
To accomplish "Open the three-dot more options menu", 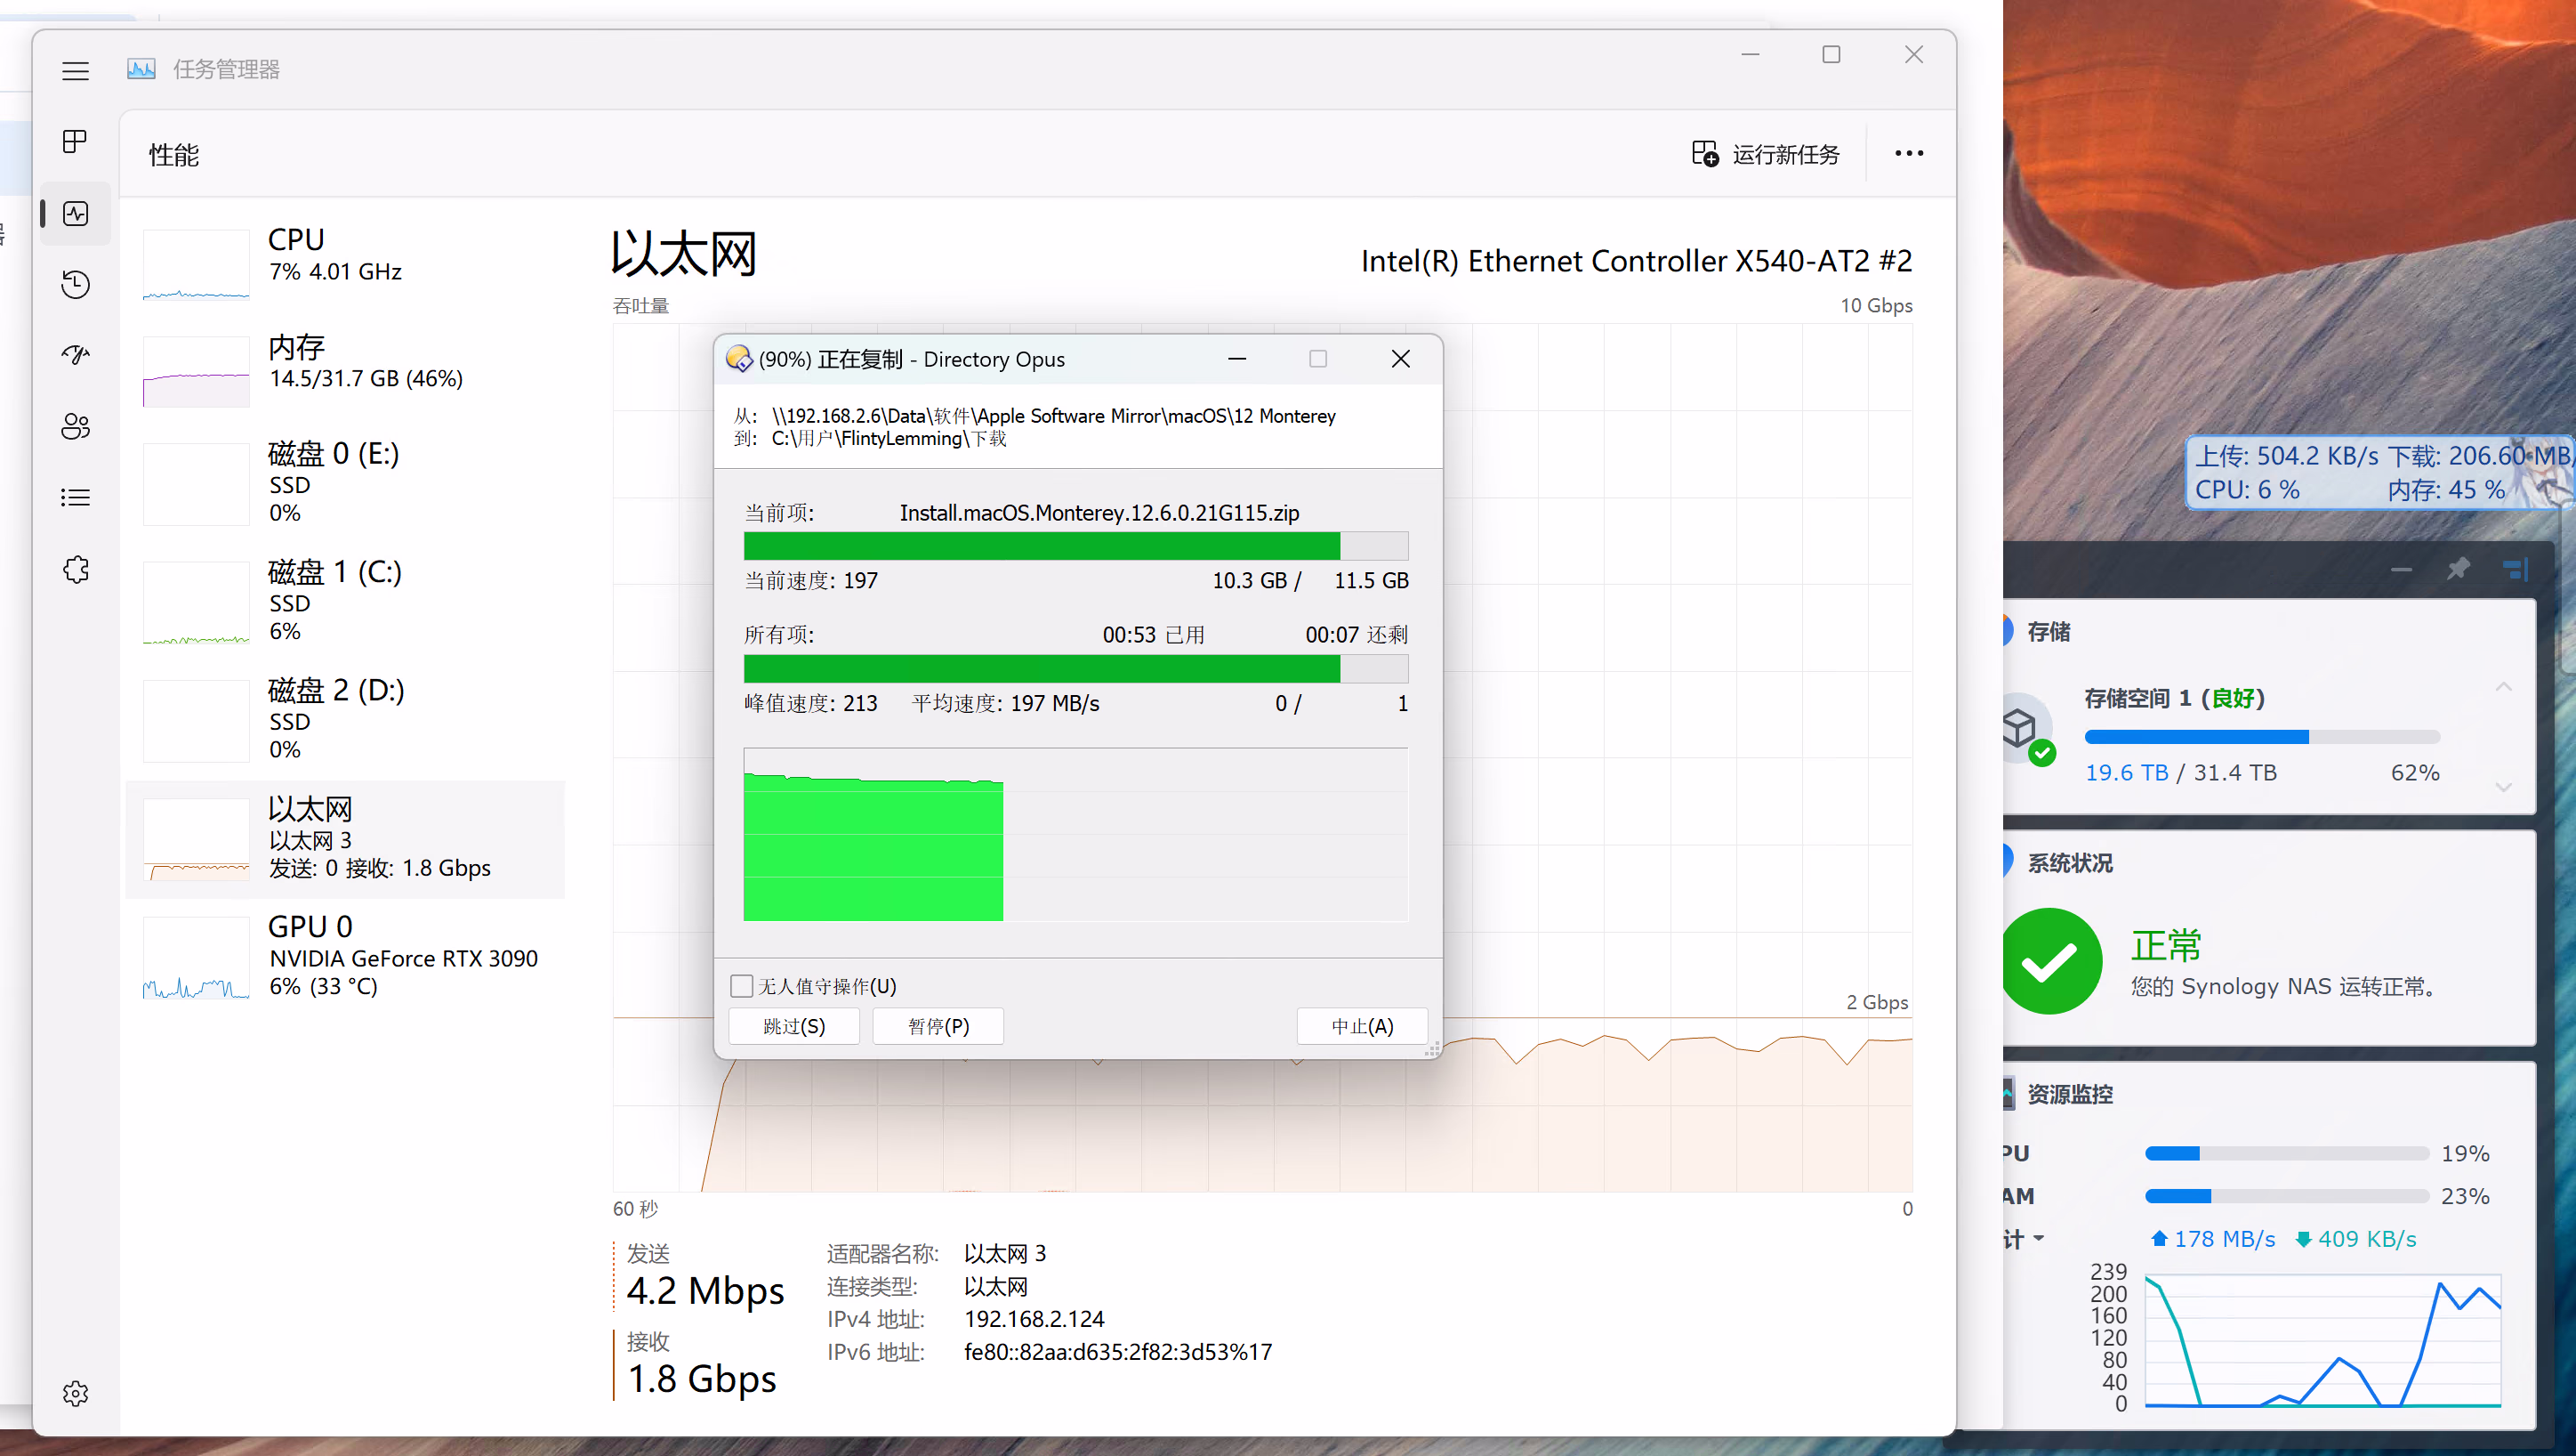I will click(1908, 154).
